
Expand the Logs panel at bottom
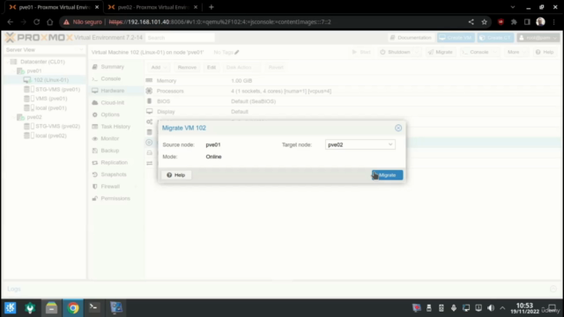point(553,289)
